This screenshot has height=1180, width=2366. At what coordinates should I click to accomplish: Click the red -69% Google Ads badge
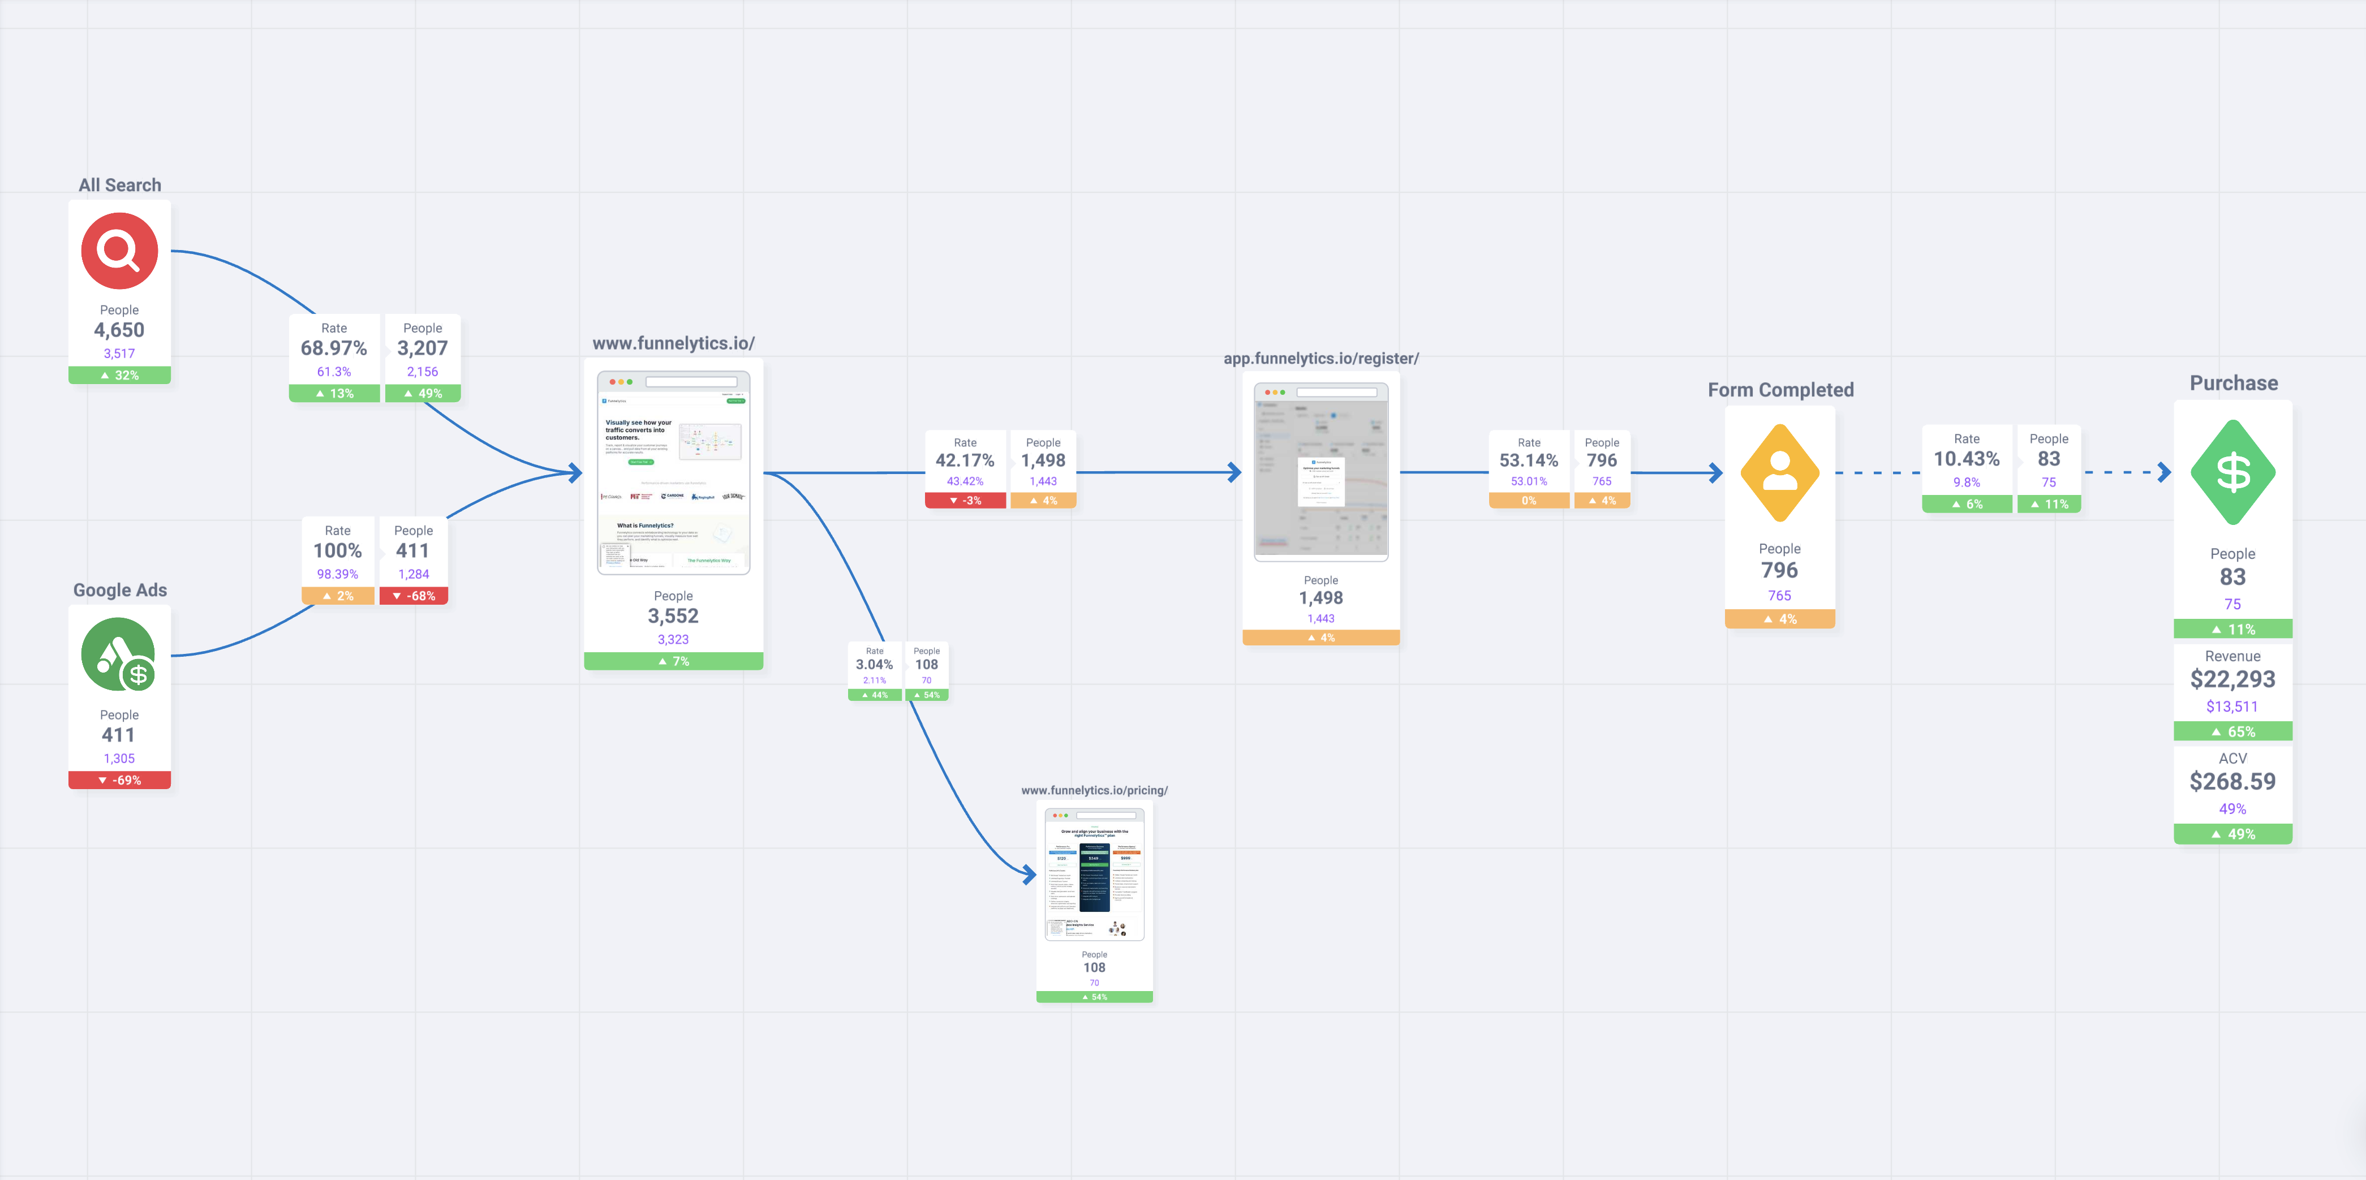tap(119, 780)
